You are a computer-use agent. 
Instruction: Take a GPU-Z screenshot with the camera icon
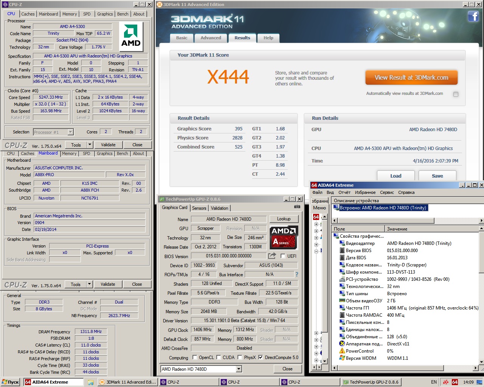(297, 207)
